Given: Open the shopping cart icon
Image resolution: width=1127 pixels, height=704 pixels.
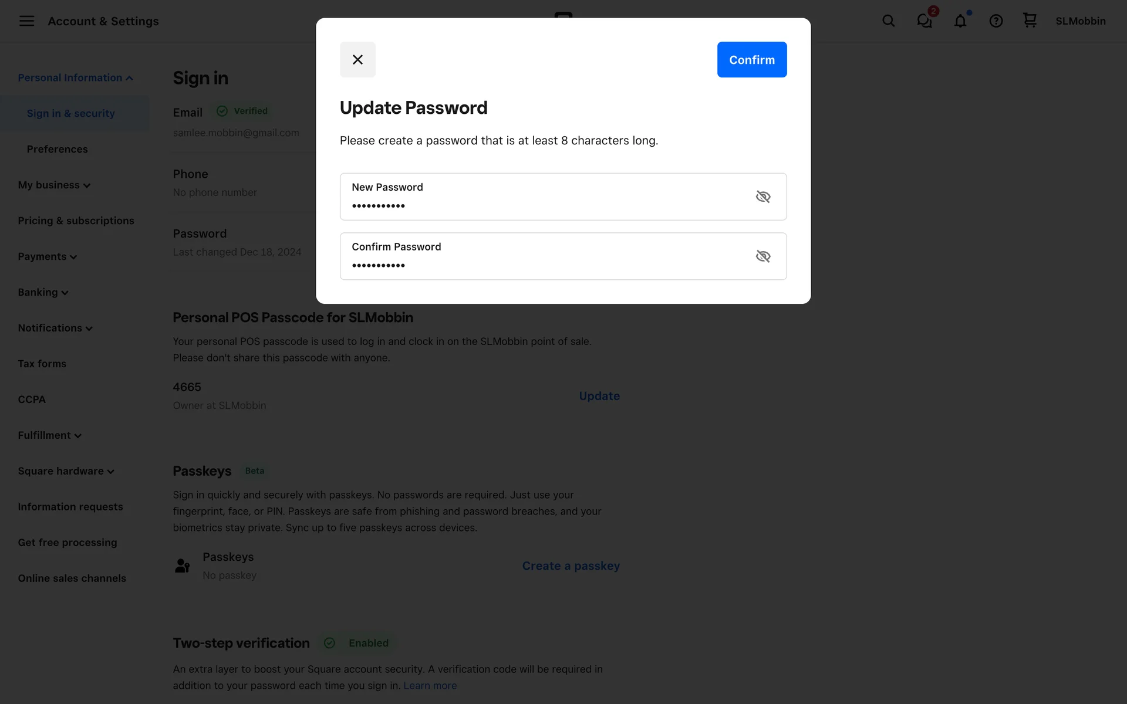Looking at the screenshot, I should 1030,21.
